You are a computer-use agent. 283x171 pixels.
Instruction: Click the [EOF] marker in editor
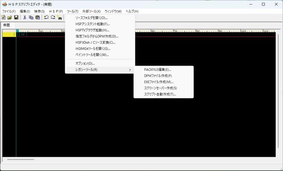(22, 34)
